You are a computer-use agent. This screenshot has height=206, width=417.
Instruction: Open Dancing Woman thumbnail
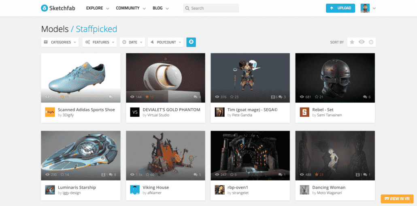[335, 156]
